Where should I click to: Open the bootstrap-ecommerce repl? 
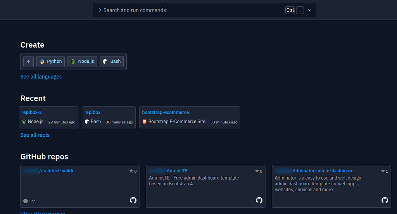click(x=165, y=113)
